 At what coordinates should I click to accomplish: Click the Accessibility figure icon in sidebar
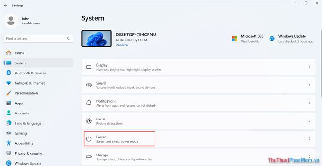click(x=9, y=143)
